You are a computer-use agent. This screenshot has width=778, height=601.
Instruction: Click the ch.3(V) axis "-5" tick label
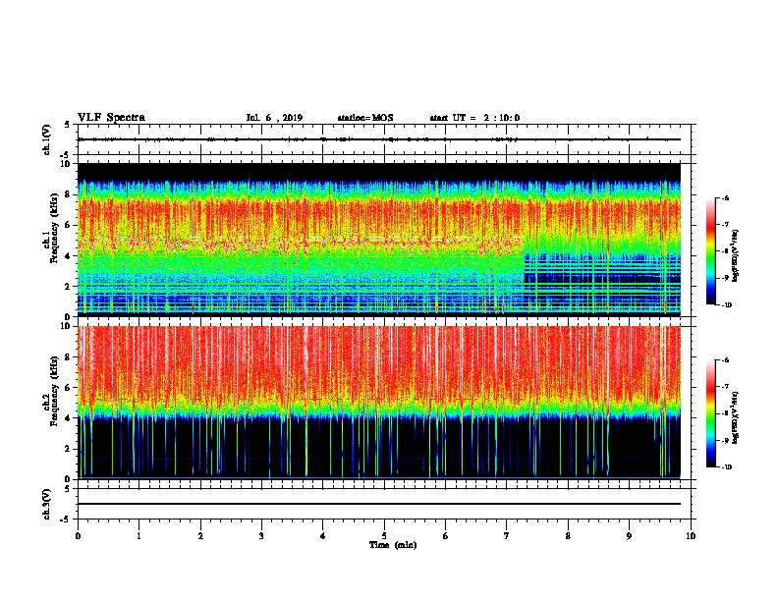pyautogui.click(x=66, y=519)
